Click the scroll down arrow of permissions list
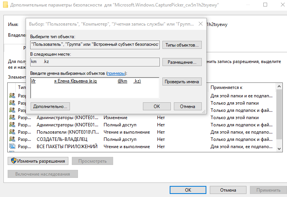The image size is (287, 197). [279, 149]
